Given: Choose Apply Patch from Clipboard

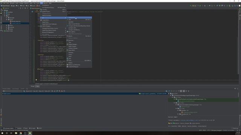Looking at the screenshot, I should (x=53, y=24).
